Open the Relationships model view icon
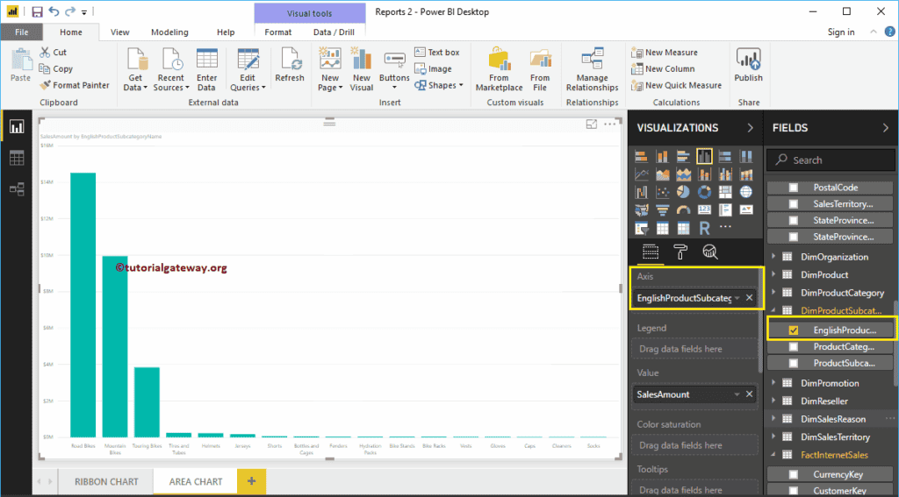Screen dimensions: 899x497 [x=16, y=189]
